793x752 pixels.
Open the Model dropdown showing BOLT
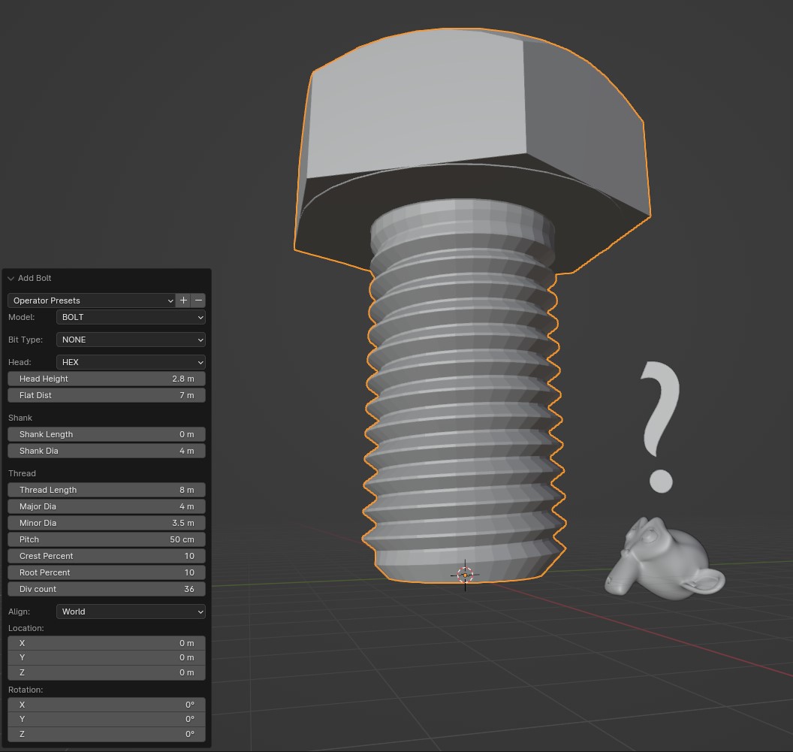point(131,317)
